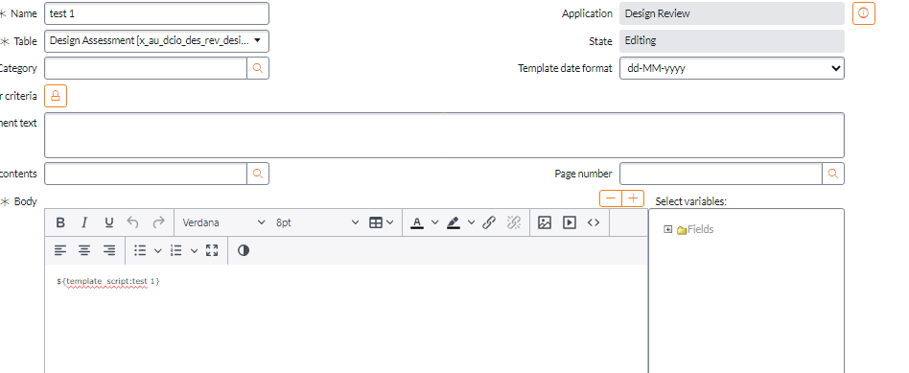Insert numbered list

(176, 250)
